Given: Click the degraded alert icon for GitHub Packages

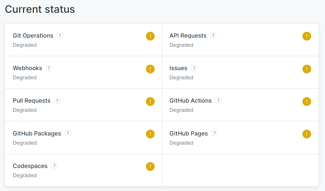Looking at the screenshot, I should tap(150, 134).
